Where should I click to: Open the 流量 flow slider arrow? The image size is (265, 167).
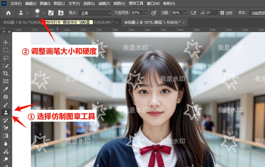coord(185,13)
